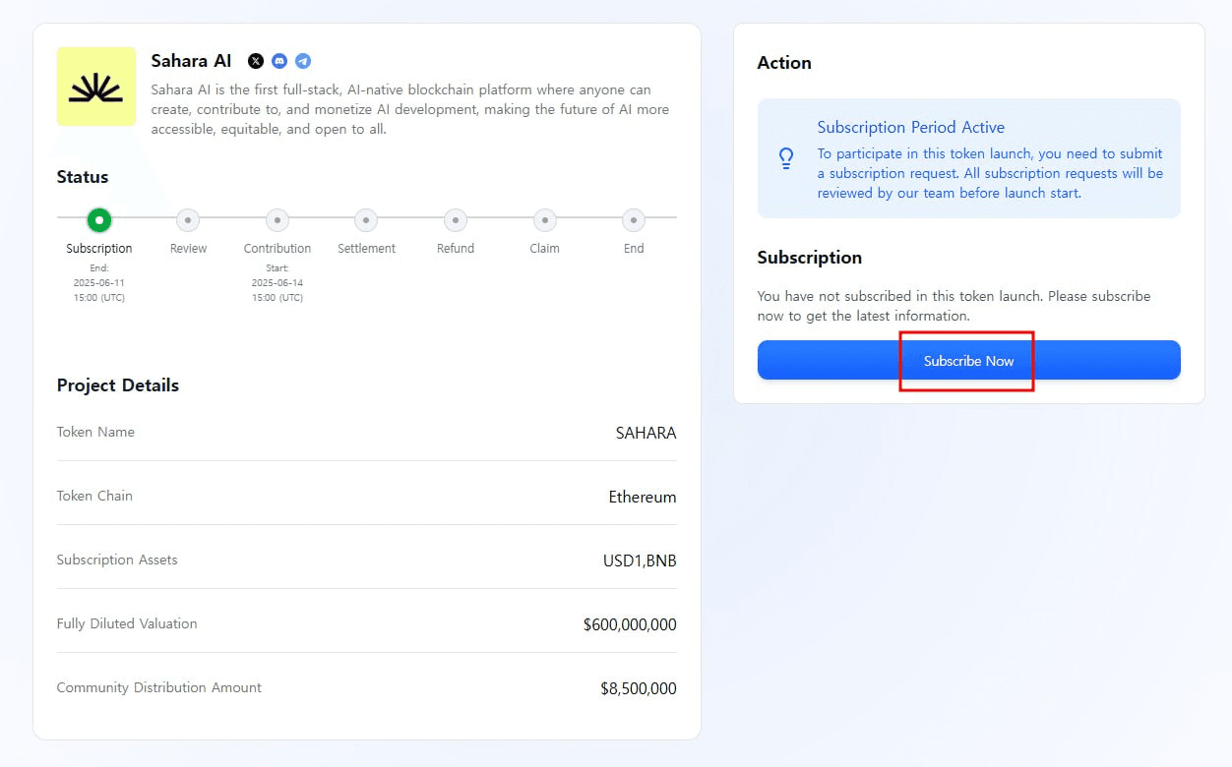Select the Contribution step circle
The width and height of the screenshot is (1232, 767).
[x=277, y=220]
